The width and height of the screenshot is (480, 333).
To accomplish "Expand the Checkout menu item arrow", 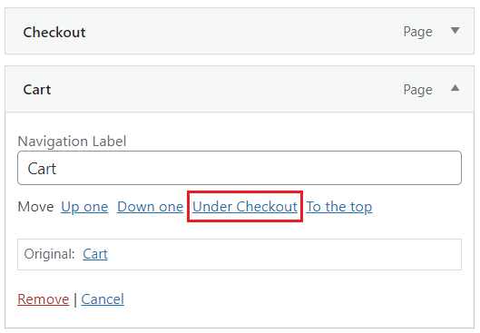I will point(455,31).
